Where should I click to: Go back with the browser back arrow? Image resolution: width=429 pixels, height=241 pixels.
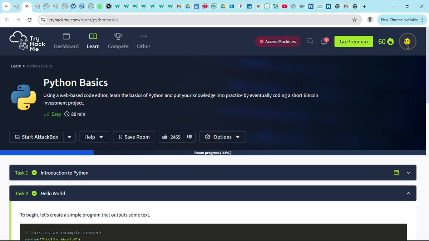click(x=8, y=20)
